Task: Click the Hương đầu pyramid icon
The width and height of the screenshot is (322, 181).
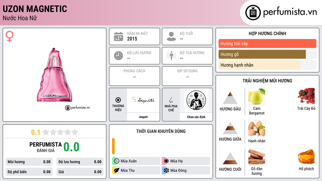Action: [x=230, y=98]
